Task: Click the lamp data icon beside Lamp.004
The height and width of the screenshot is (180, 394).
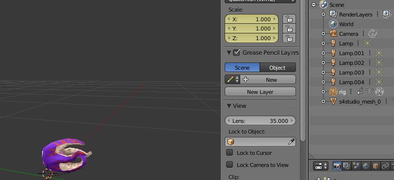Action: [378, 82]
